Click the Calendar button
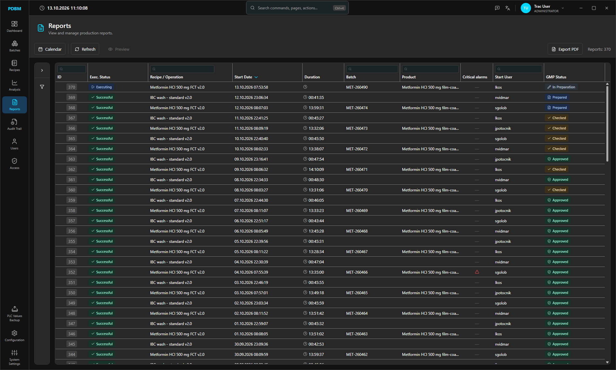616x370 pixels. coord(50,49)
